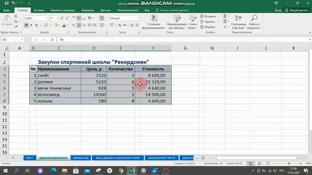Image resolution: width=312 pixels, height=175 pixels.
Task: Align text left
Action: (x=74, y=25)
